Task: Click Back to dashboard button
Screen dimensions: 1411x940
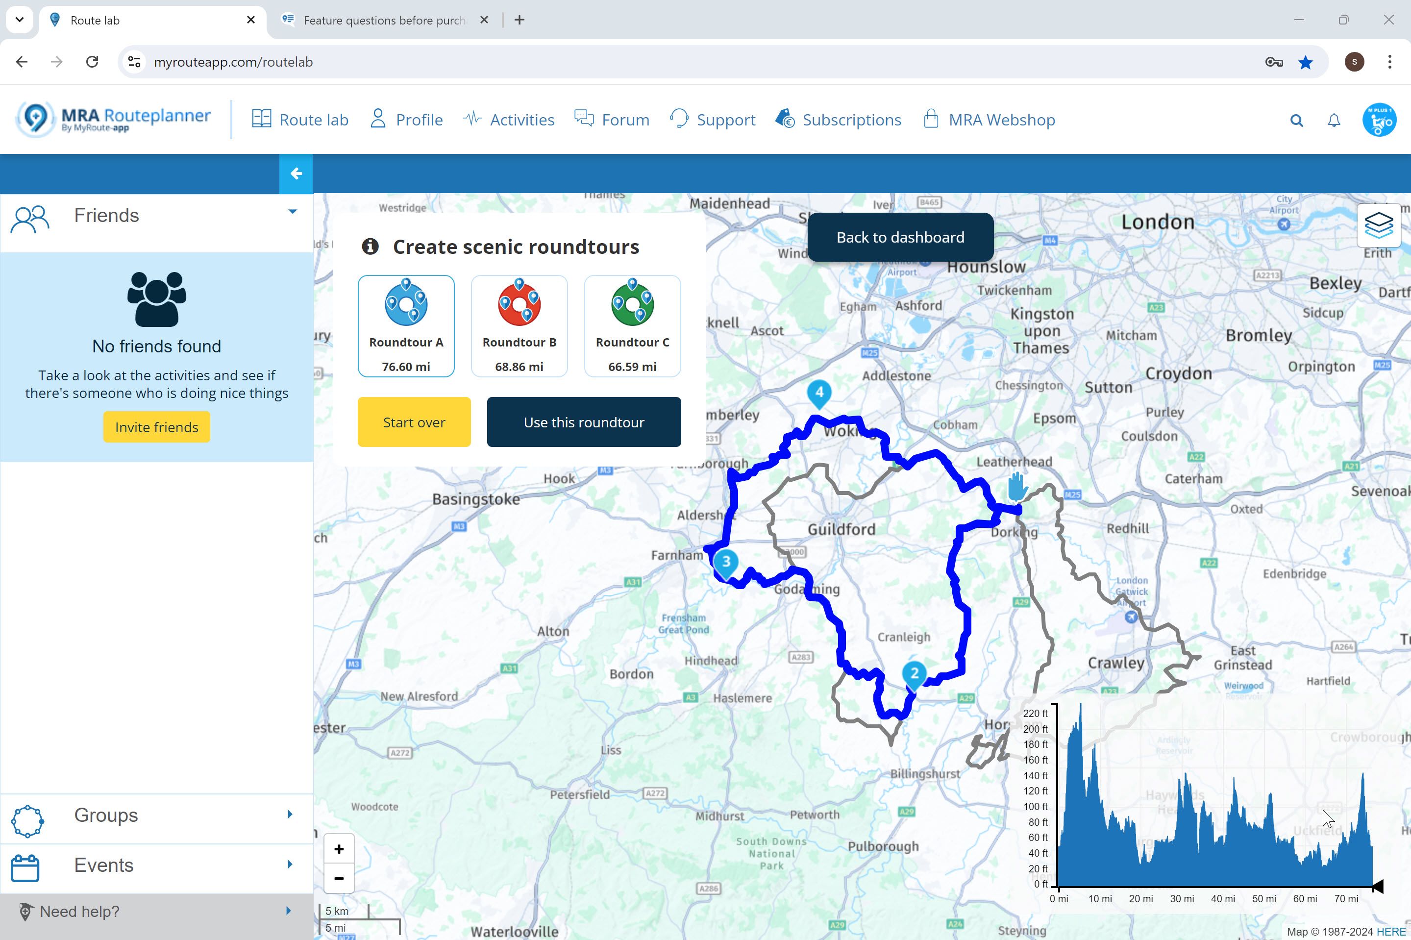Action: [x=900, y=237]
